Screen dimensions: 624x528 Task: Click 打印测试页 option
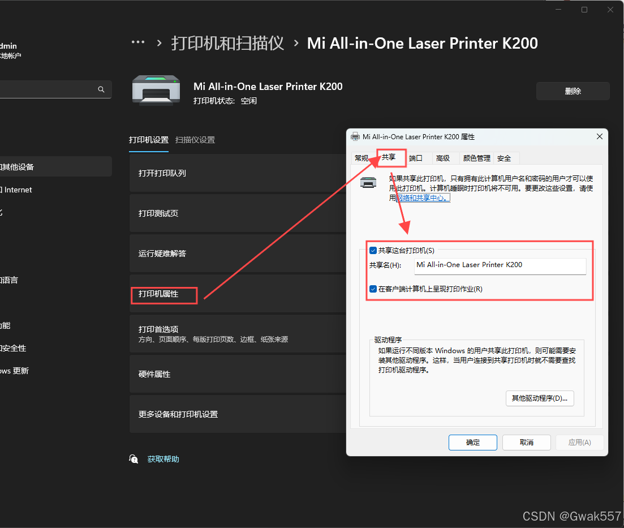point(238,213)
